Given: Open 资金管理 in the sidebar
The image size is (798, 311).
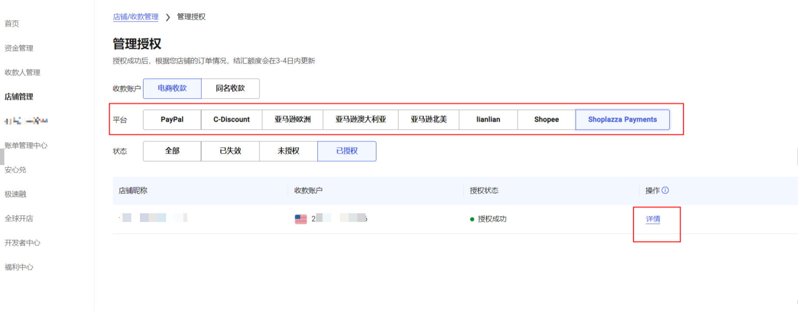Looking at the screenshot, I should click(19, 48).
